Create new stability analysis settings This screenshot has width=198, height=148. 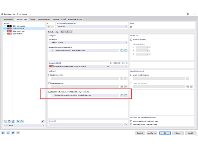pos(122,95)
